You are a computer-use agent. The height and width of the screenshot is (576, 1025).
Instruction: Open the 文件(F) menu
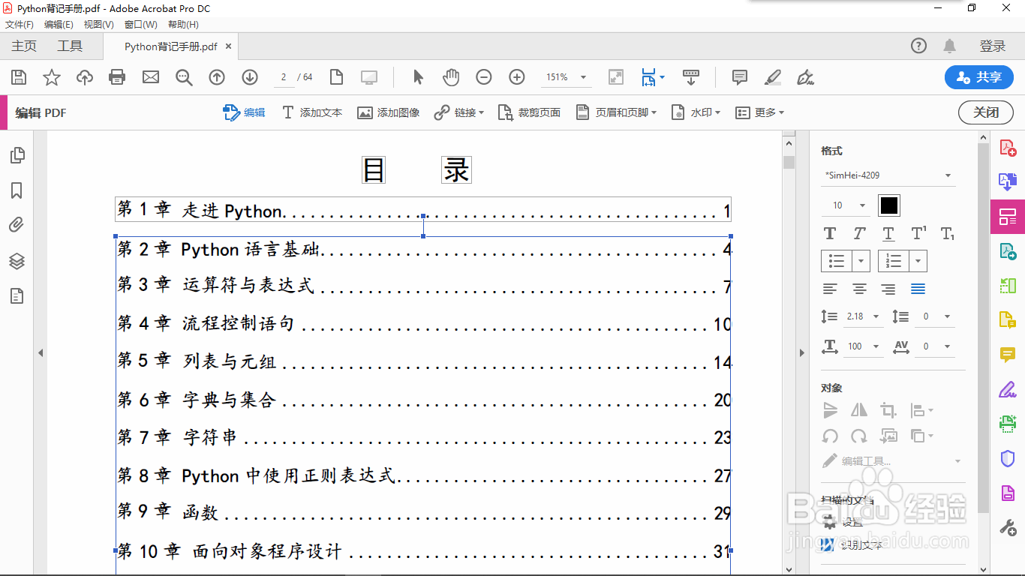(x=20, y=25)
